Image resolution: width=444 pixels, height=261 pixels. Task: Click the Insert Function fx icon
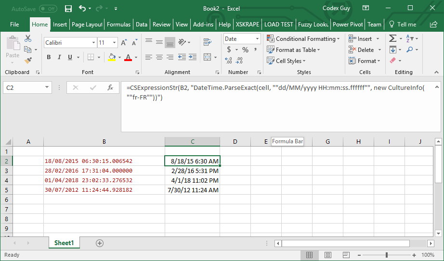coord(110,87)
